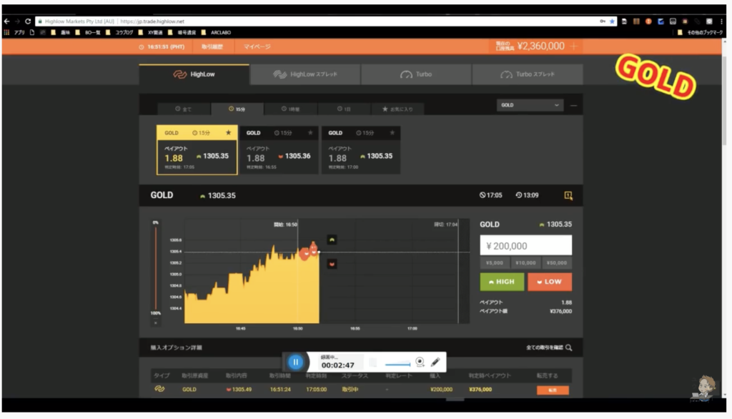This screenshot has height=419, width=732.
Task: Add funds with plus next to ¥2,360,000
Action: click(x=574, y=46)
